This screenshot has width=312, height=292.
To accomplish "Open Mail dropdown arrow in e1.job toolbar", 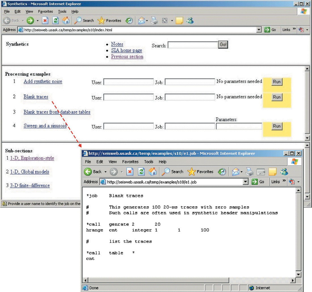I will 241,172.
